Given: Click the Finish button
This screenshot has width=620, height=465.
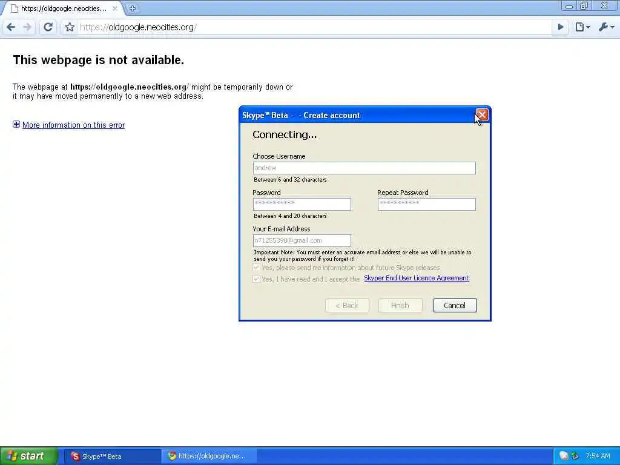Looking at the screenshot, I should pos(400,305).
